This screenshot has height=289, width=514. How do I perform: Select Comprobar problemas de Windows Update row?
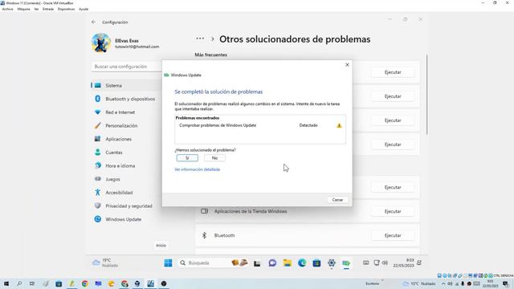coord(260,125)
